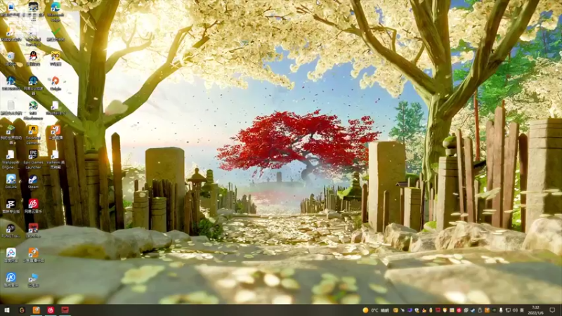Screen dimensions: 562x316
Task: Open the weather widget showing 0°C
Action: click(376, 310)
